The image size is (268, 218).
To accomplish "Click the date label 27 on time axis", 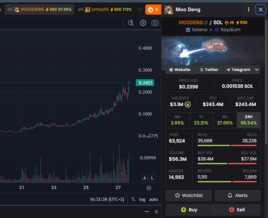I will click(x=118, y=187).
